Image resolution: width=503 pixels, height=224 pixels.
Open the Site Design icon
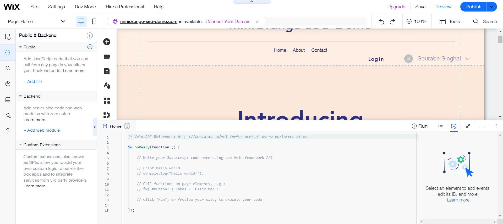pyautogui.click(x=107, y=86)
